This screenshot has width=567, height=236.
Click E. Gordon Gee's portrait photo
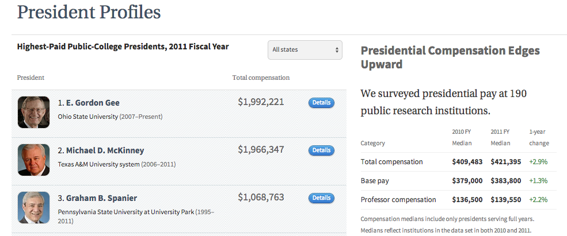[34, 112]
